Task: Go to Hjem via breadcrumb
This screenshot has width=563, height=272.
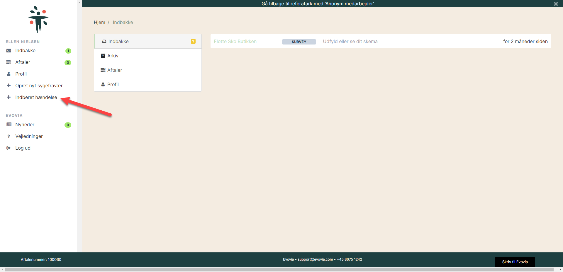Action: (99, 23)
